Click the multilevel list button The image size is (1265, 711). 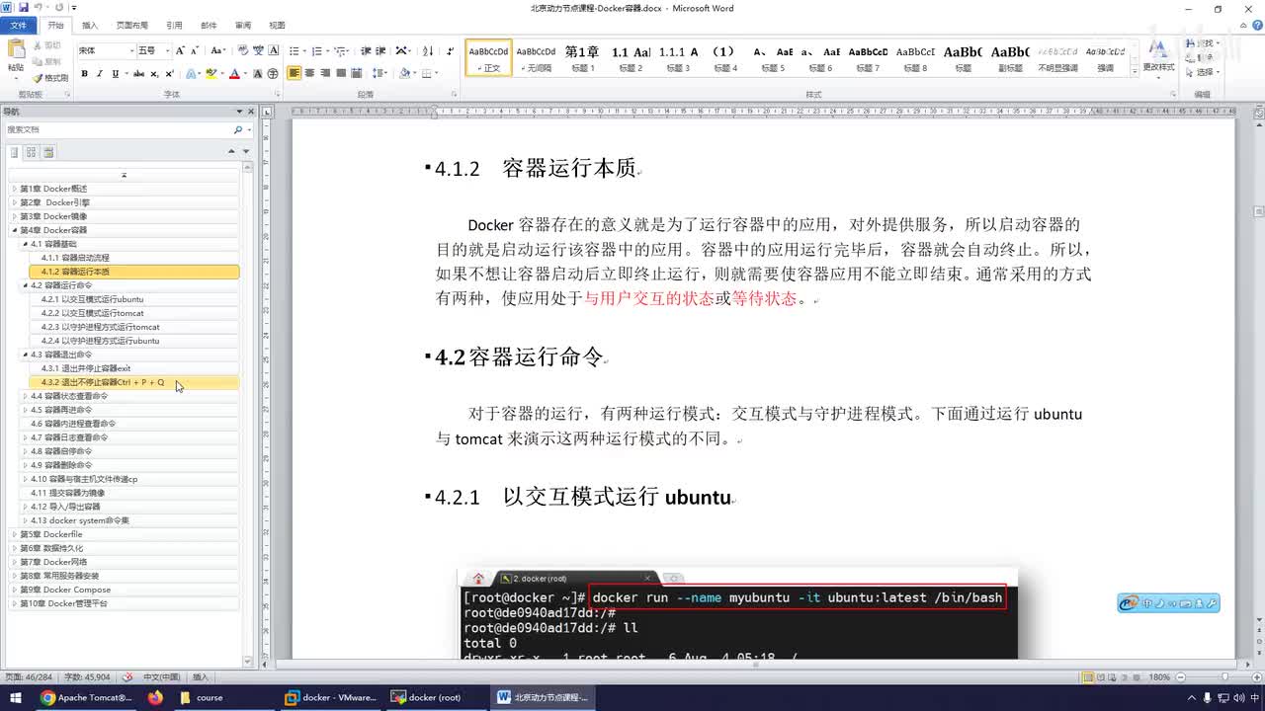339,50
